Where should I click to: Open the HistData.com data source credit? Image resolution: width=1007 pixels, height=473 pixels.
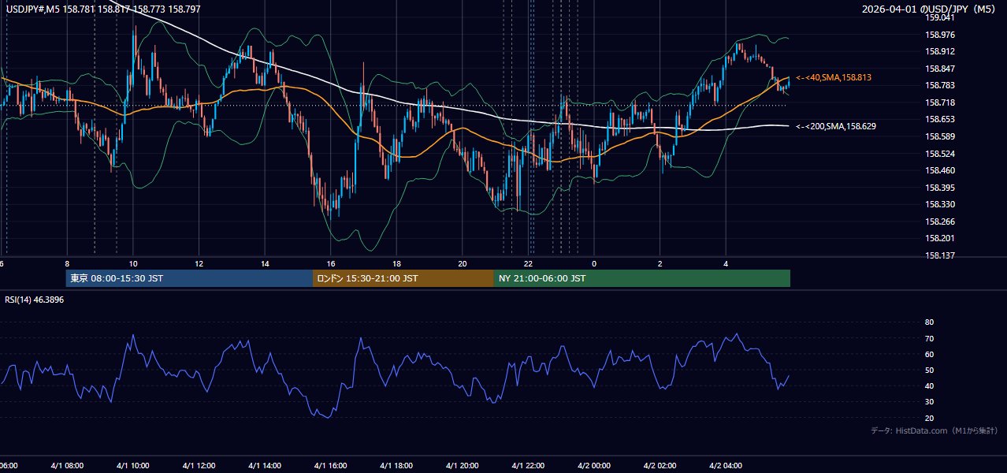[935, 430]
